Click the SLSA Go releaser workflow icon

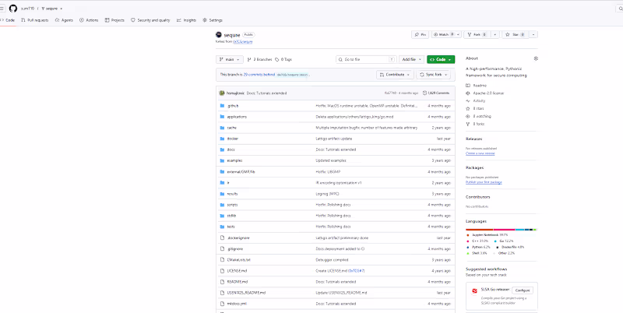tap(474, 291)
